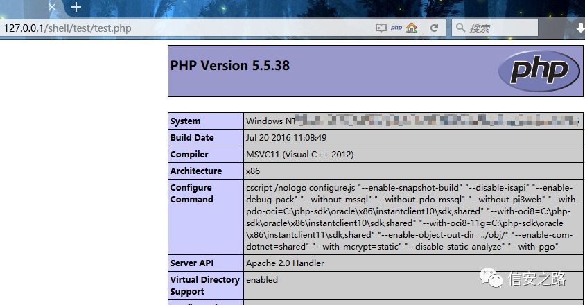Select the x86 architecture value

pyautogui.click(x=253, y=171)
